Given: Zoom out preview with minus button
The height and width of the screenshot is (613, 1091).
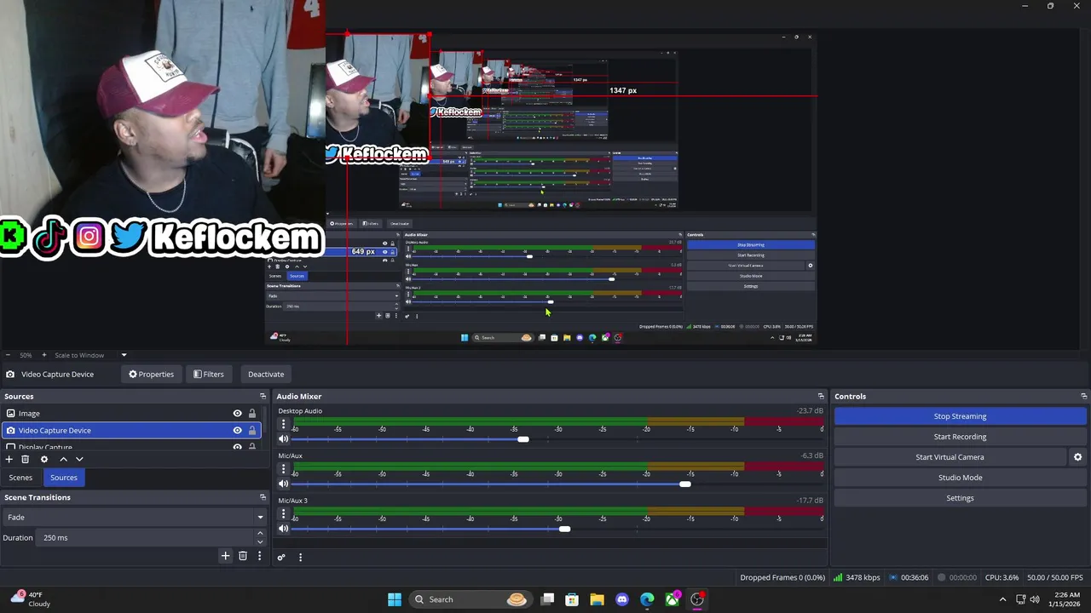Looking at the screenshot, I should pyautogui.click(x=8, y=355).
